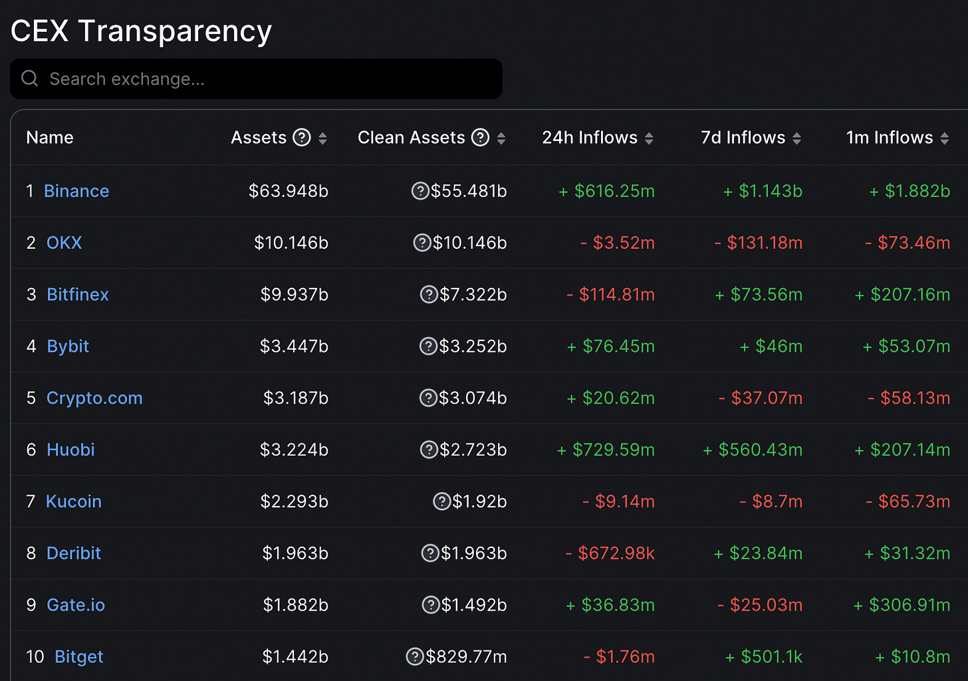Click the 1m Inflows header label
The image size is (968, 681).
click(x=890, y=138)
